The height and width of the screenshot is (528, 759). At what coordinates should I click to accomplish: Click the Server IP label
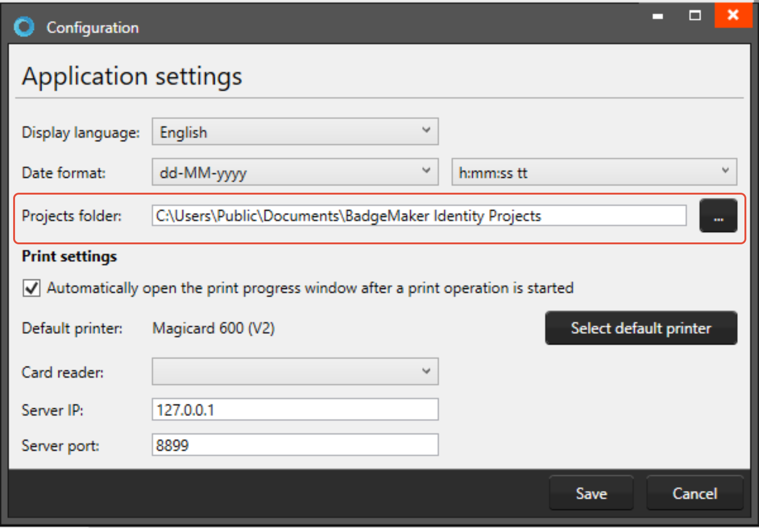coord(53,410)
